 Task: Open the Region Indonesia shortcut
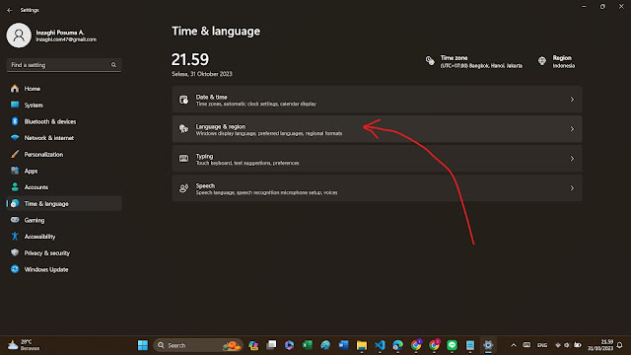[556, 61]
